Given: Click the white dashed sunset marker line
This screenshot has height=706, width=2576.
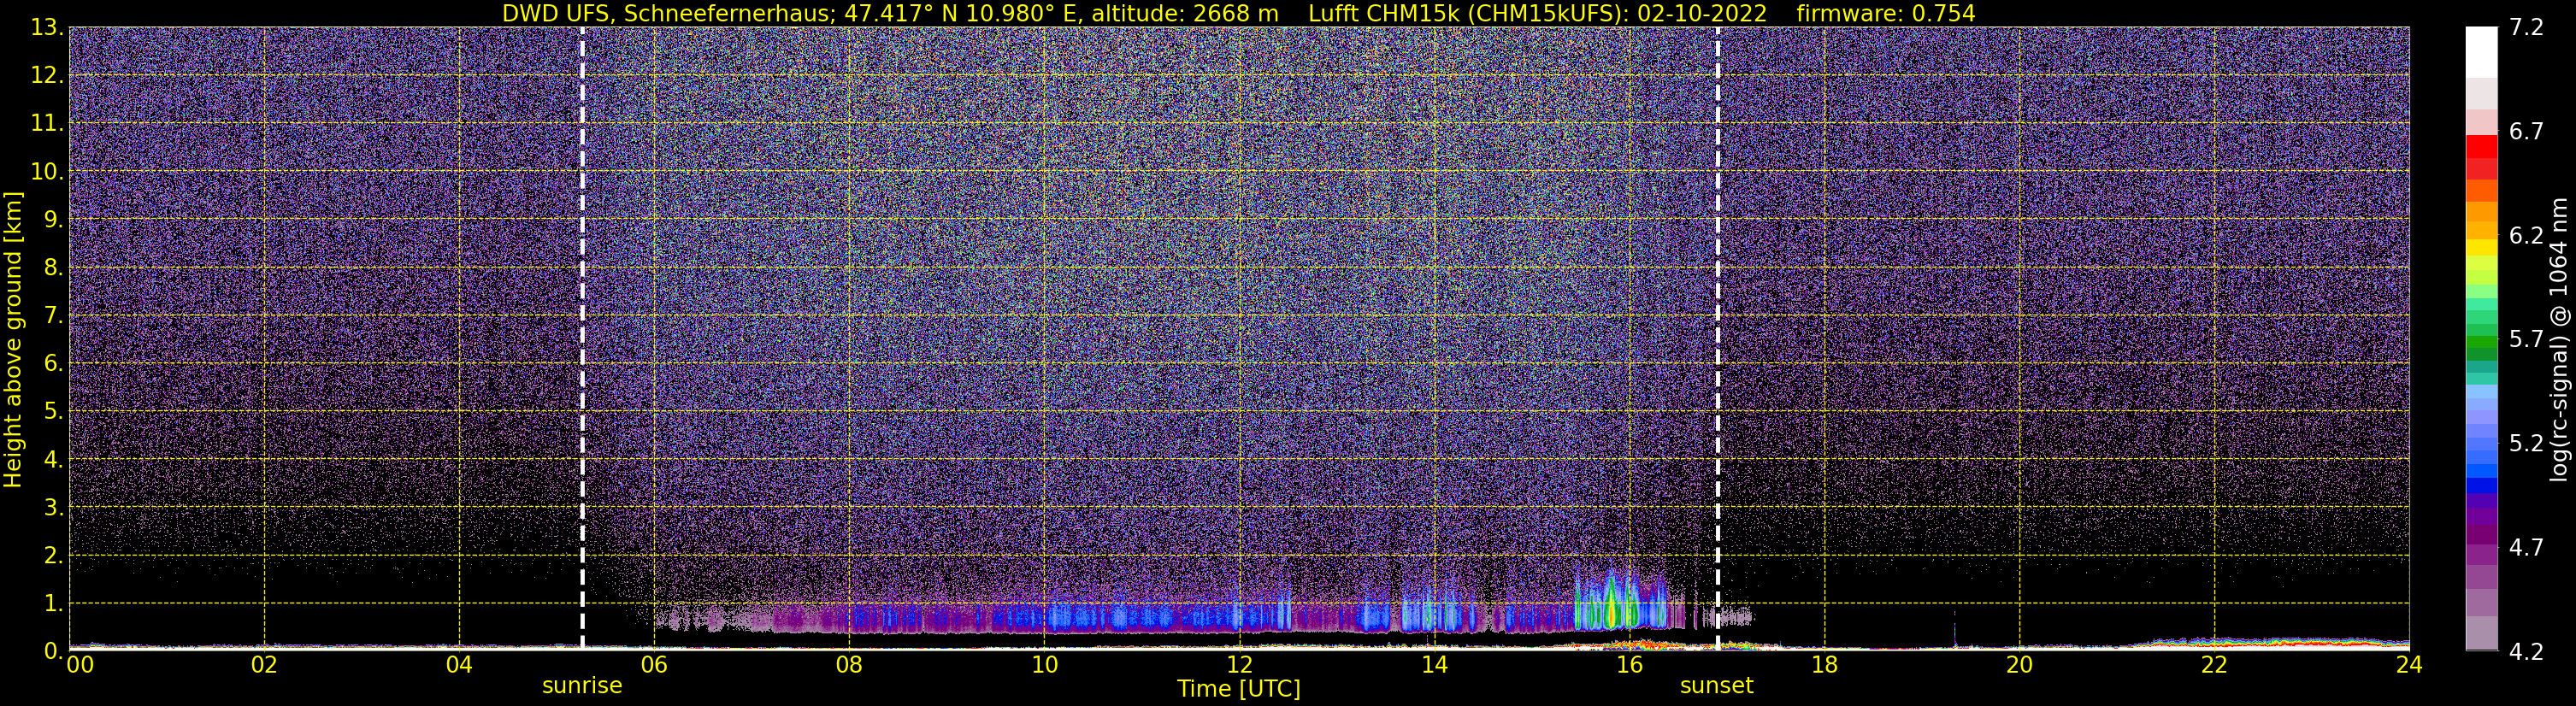Looking at the screenshot, I should [1718, 338].
